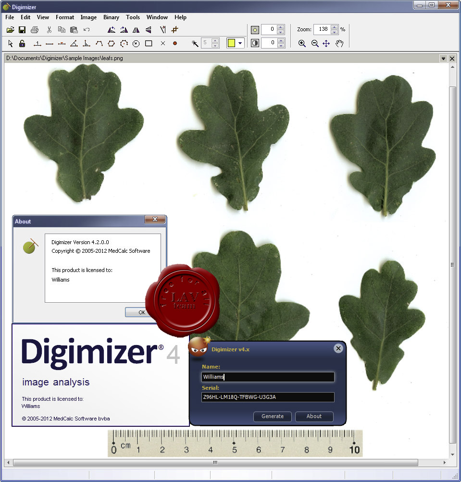
Task: Open the Binary menu
Action: click(x=112, y=17)
